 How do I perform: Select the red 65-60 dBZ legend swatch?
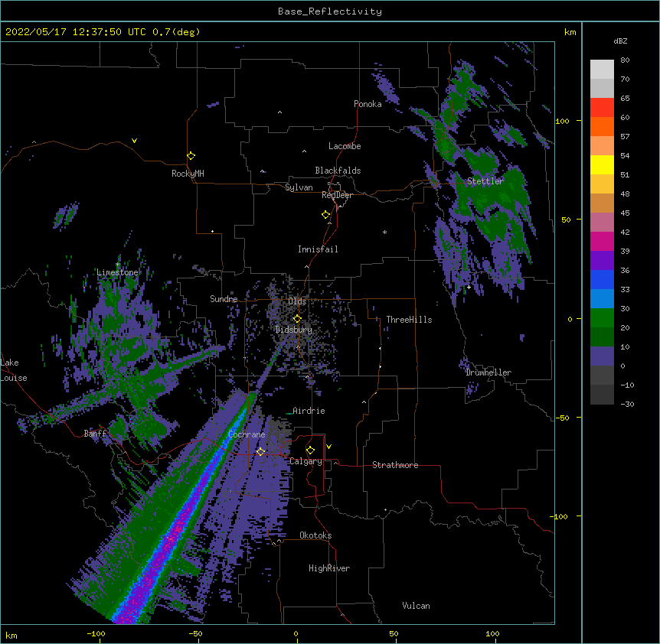[602, 108]
